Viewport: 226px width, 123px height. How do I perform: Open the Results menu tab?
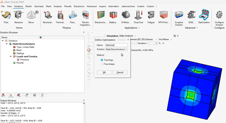point(68,6)
